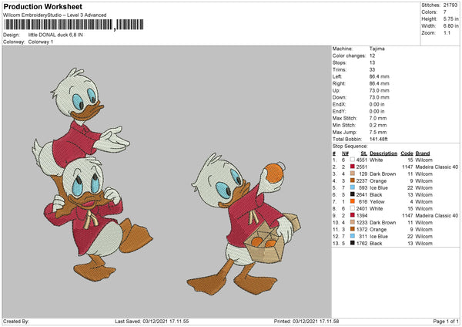Click the black swatch for stitch 2641
Viewport: 462px width, 327px height.
pos(351,194)
